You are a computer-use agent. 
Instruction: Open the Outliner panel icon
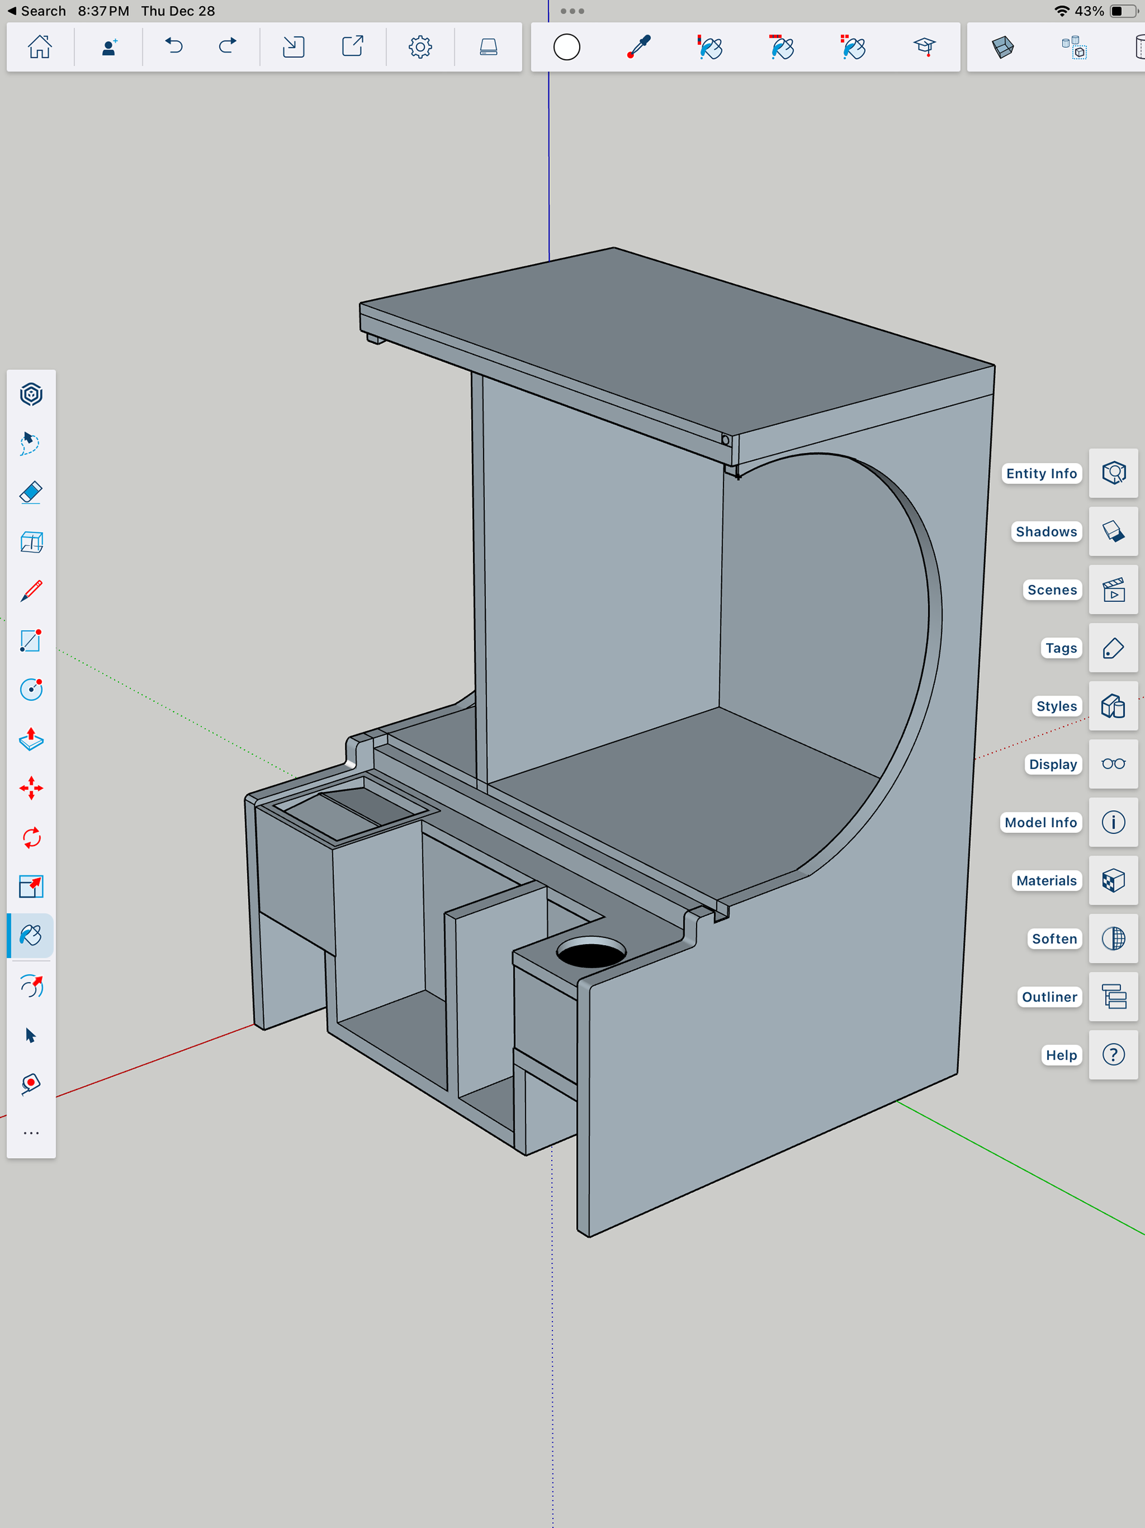[x=1113, y=997]
